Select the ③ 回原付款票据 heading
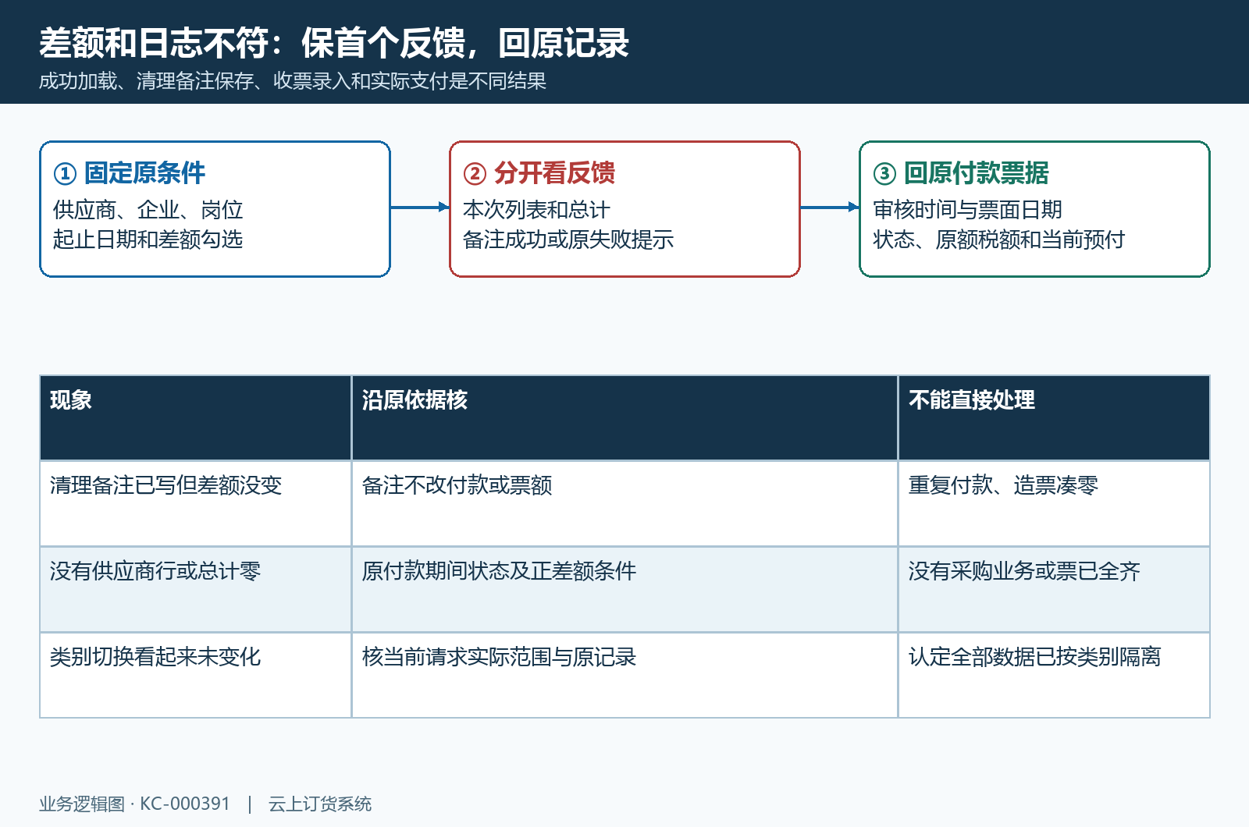This screenshot has height=827, width=1249. point(961,173)
